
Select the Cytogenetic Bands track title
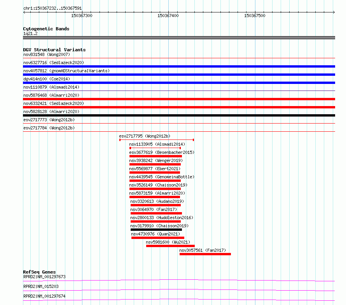(x=46, y=29)
